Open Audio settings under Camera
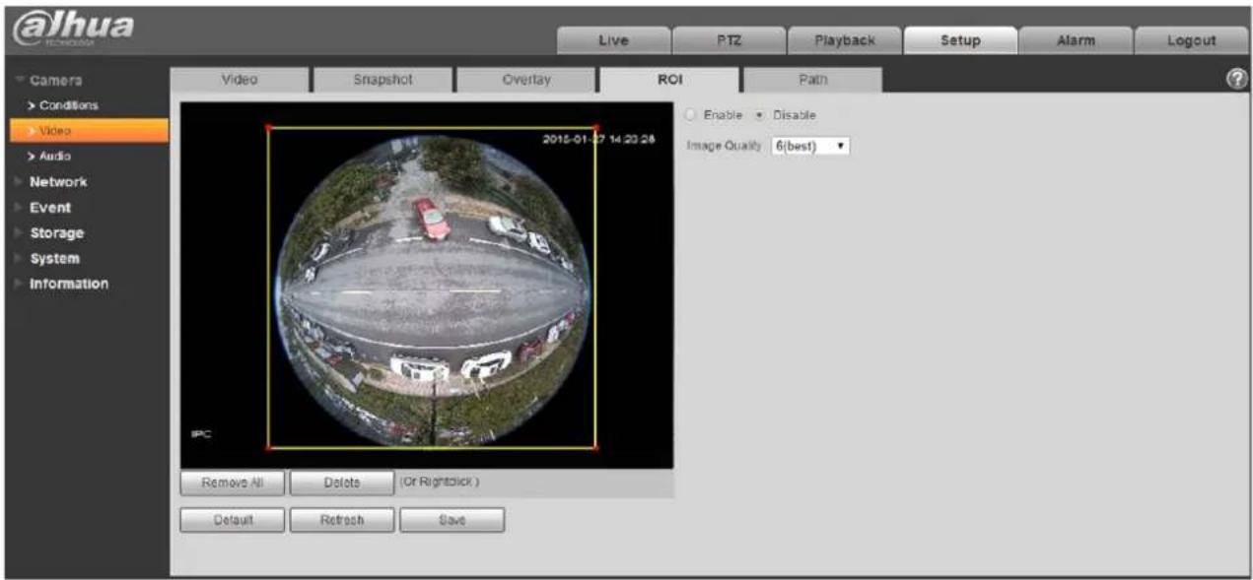 [54, 156]
